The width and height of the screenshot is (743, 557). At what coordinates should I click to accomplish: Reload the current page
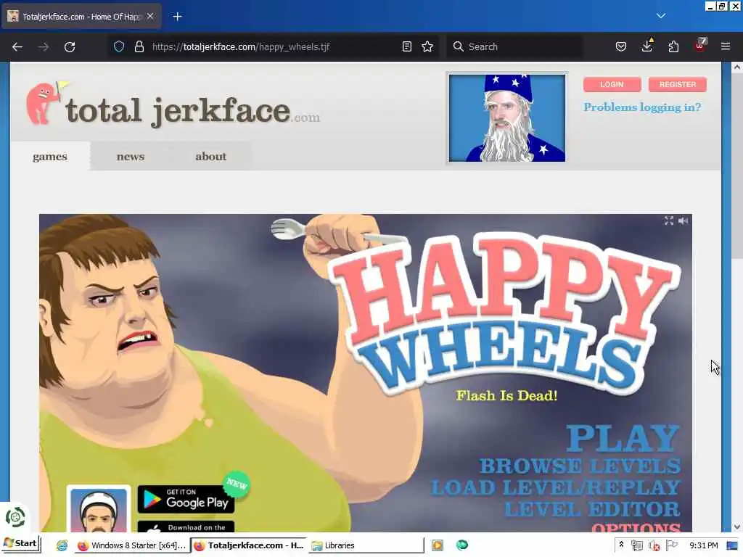70,47
